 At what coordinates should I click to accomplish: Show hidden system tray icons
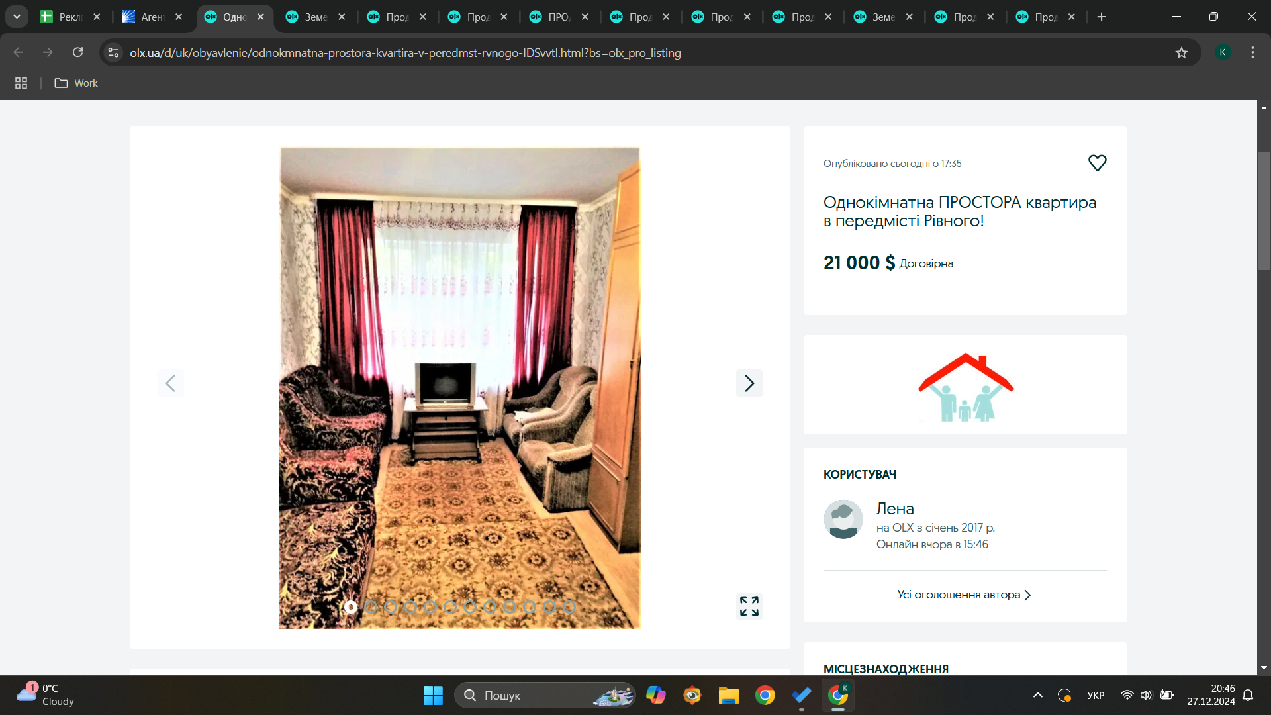point(1038,695)
